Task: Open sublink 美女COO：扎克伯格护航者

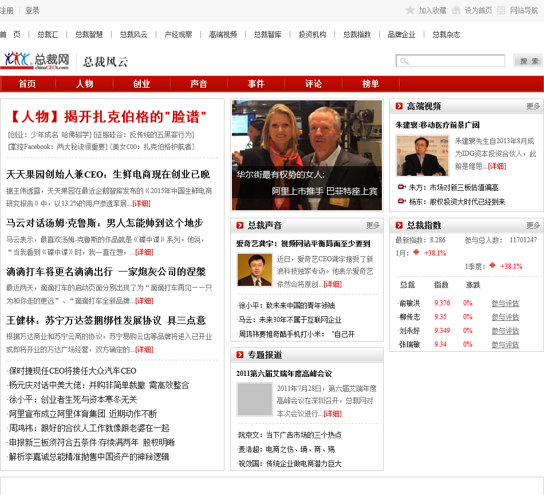Action: point(152,147)
